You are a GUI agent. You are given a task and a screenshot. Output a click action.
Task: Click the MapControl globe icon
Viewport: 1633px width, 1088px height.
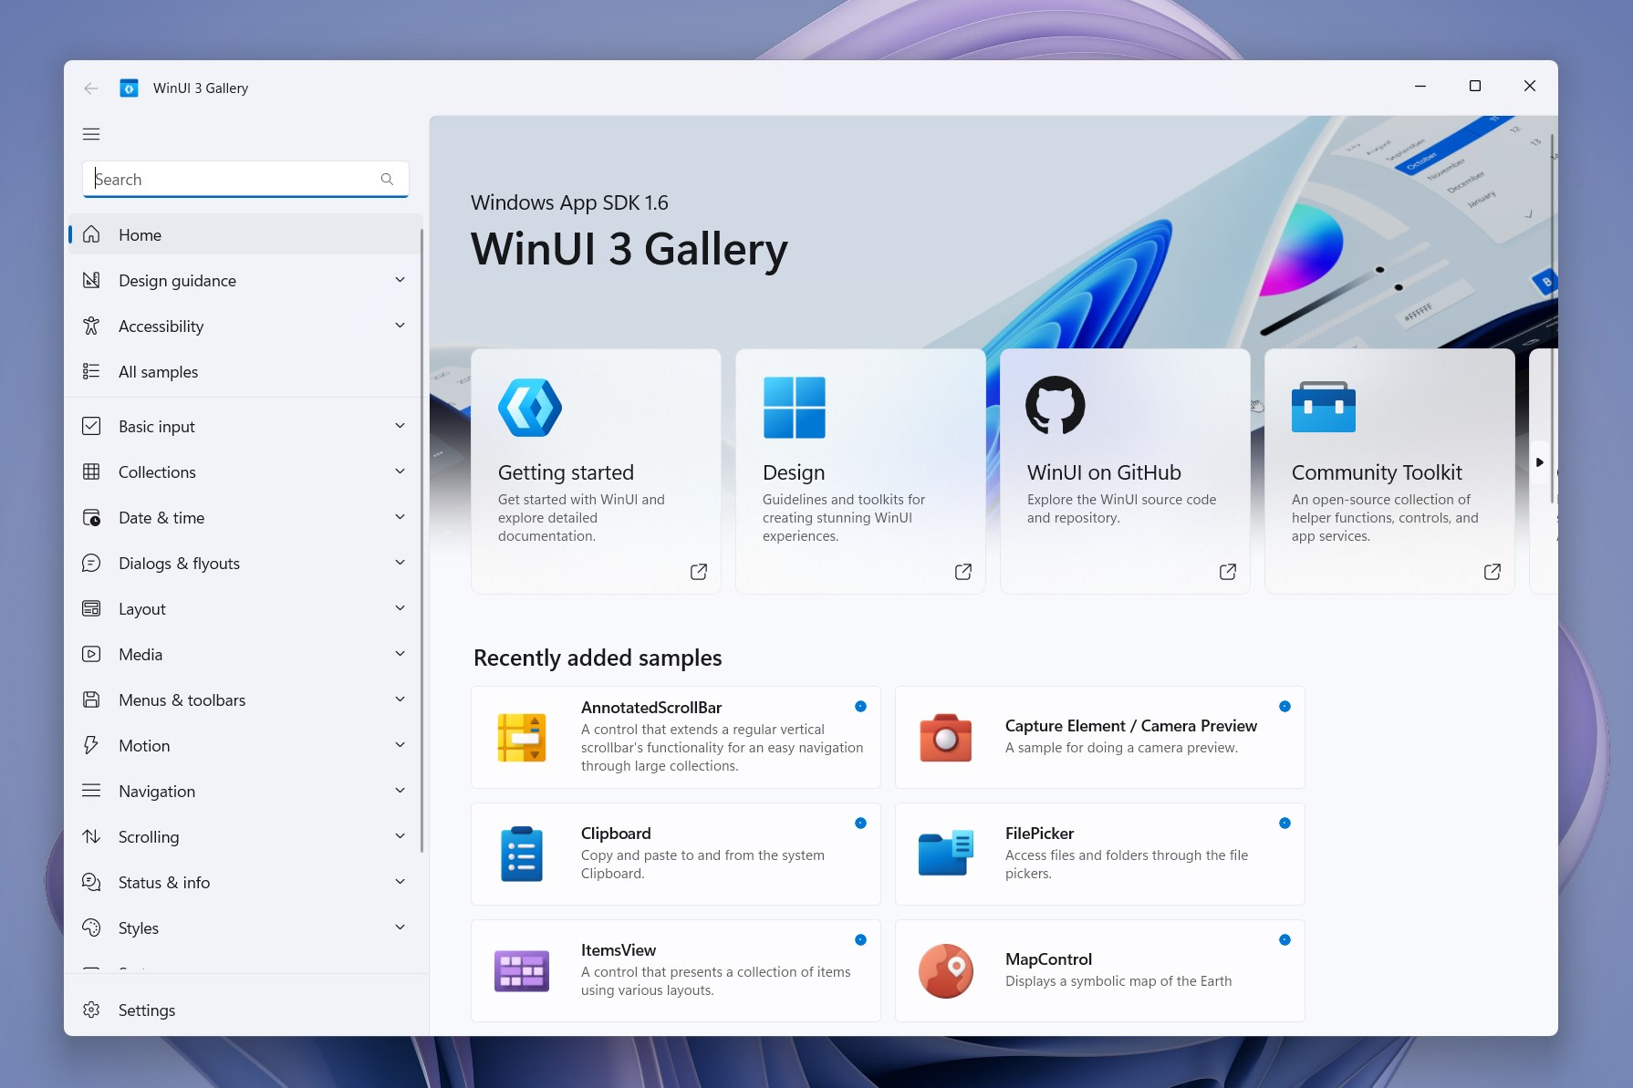coord(946,970)
